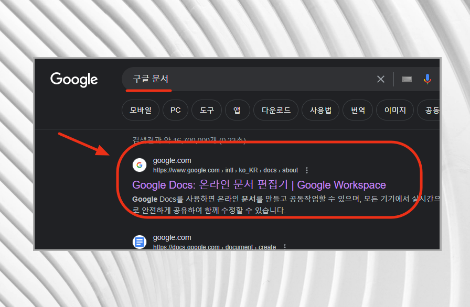This screenshot has width=470, height=307.
Task: Open more options for the docs about result
Action: click(307, 170)
